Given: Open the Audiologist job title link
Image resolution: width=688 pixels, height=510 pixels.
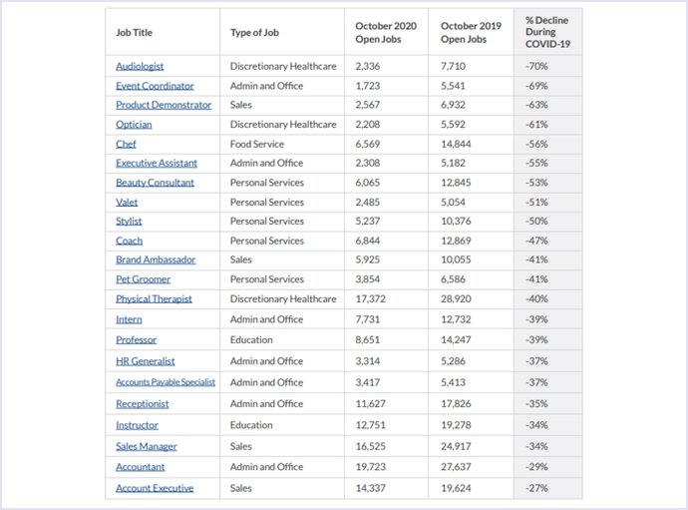Looking at the screenshot, I should [140, 67].
